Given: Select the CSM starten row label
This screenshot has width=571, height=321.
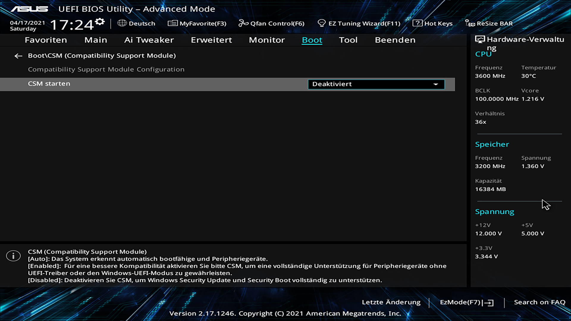Looking at the screenshot, I should pos(49,84).
